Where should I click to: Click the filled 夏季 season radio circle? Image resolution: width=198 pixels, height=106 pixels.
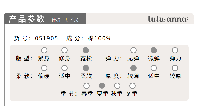tap(102, 86)
